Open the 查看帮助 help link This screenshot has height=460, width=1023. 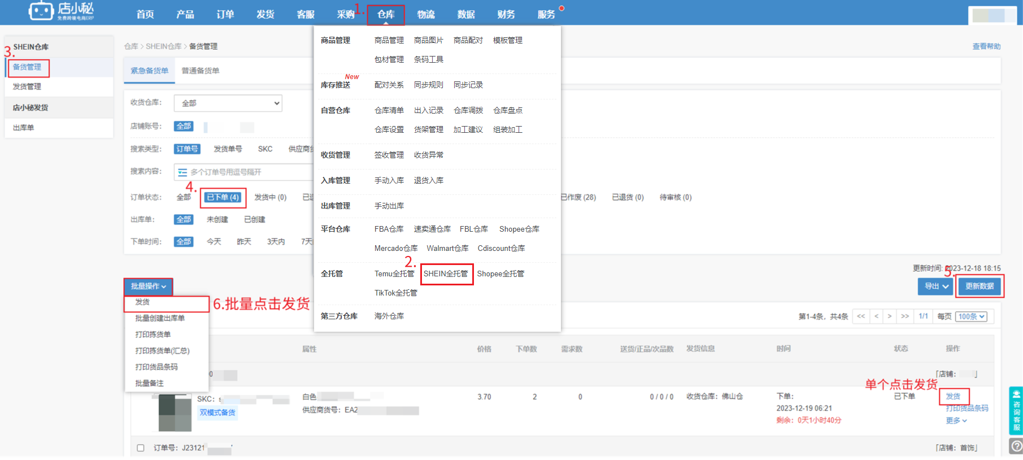(986, 46)
